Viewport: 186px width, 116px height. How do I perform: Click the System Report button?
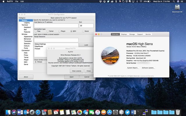point(133,68)
